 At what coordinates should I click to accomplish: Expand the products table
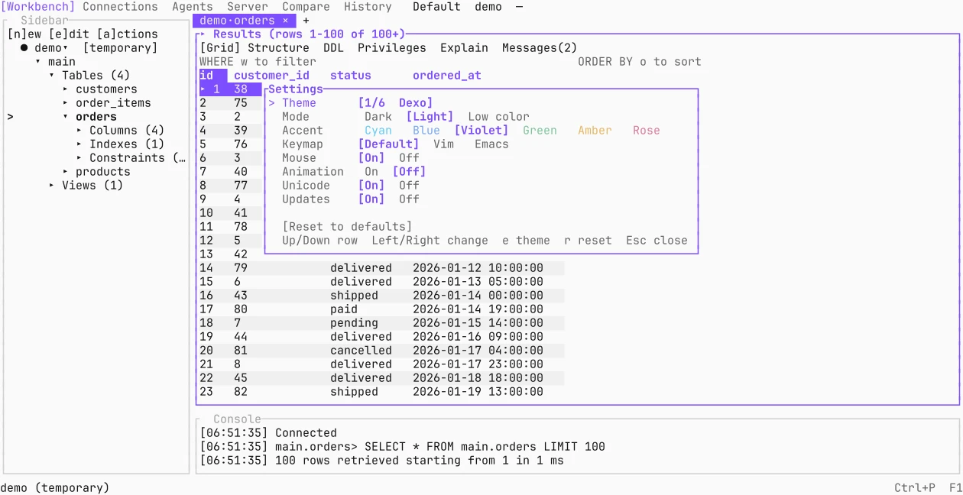[66, 172]
